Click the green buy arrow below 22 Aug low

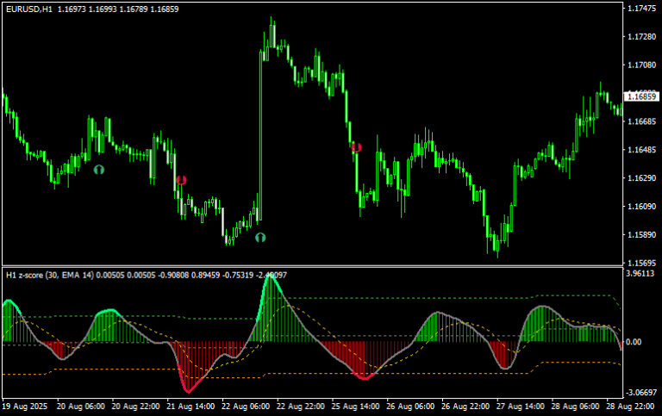pyautogui.click(x=260, y=238)
